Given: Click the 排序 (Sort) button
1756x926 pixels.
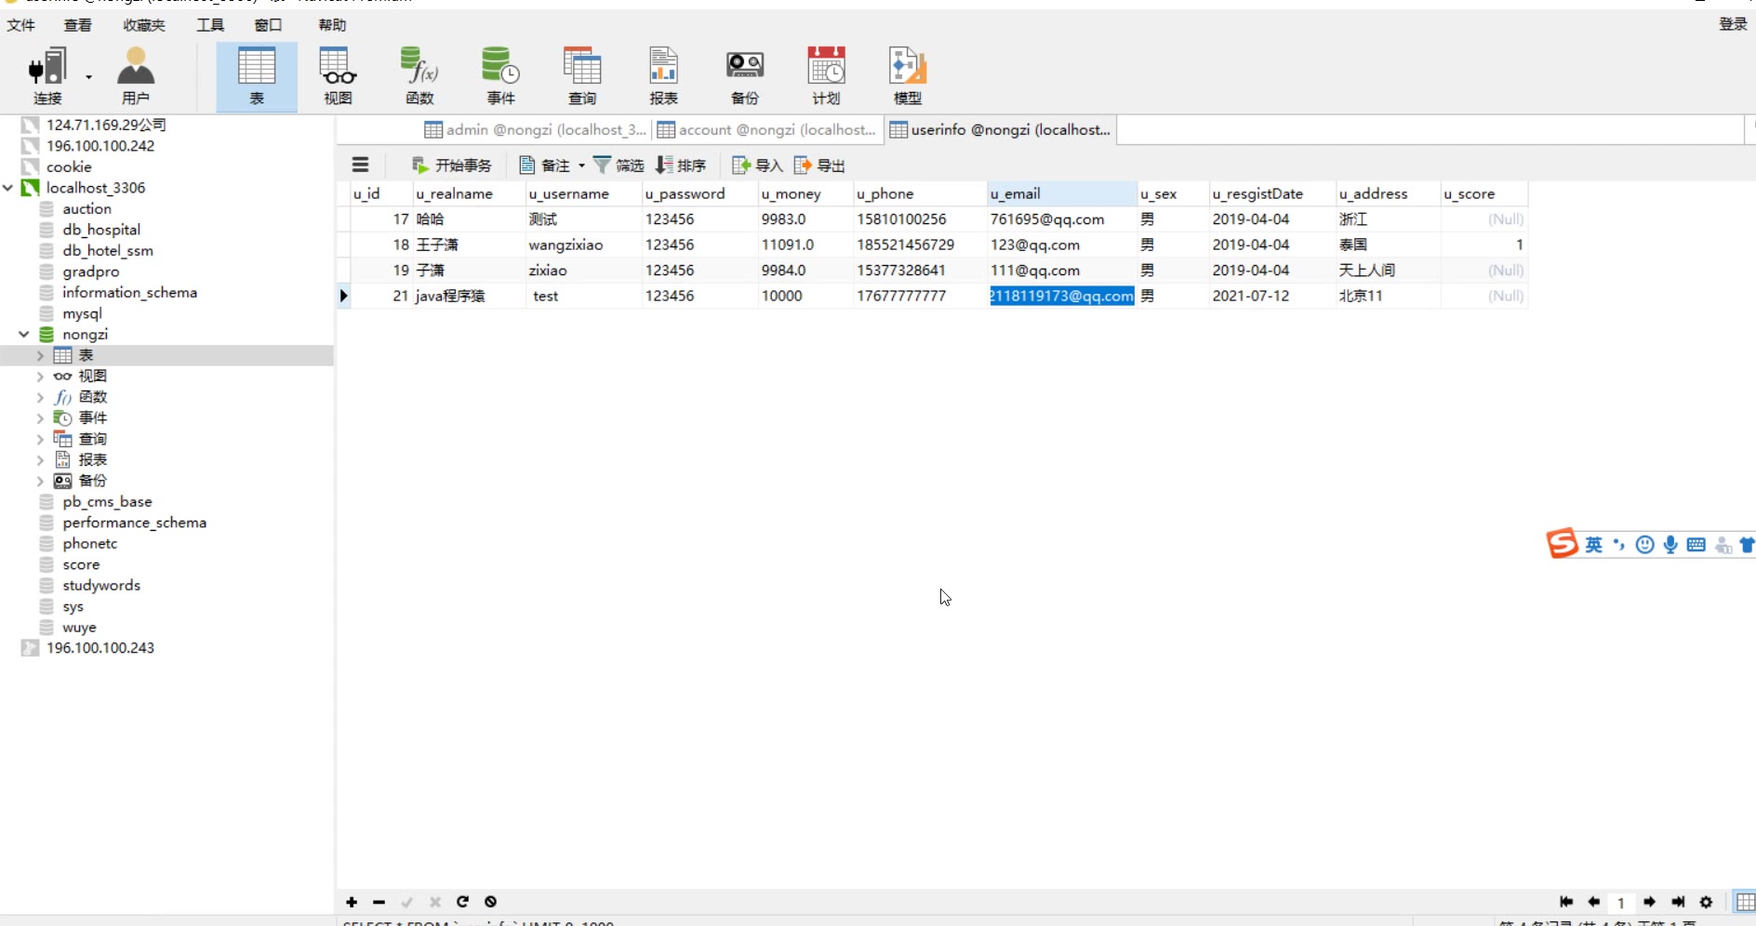Looking at the screenshot, I should (681, 165).
